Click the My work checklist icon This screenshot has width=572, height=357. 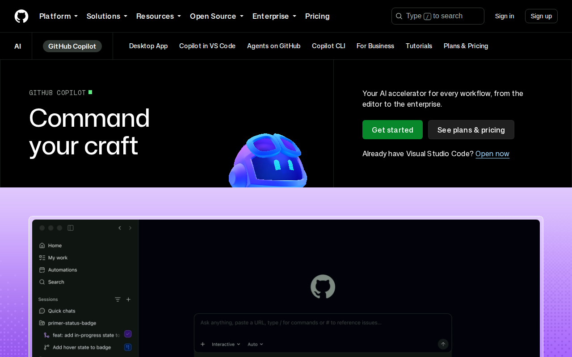coord(42,257)
